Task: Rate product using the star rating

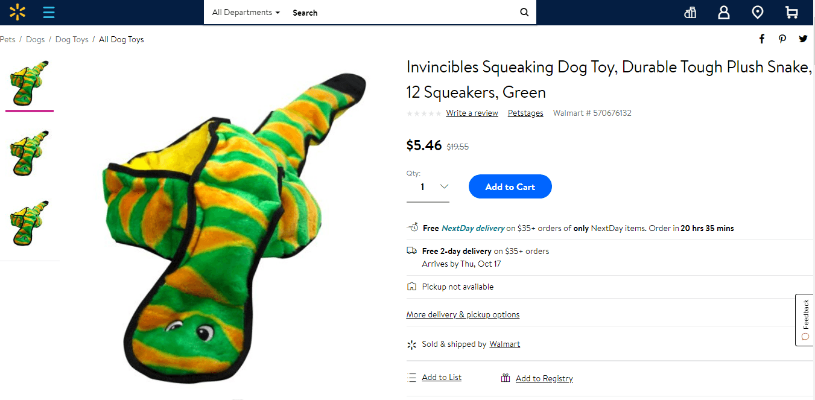Action: [x=423, y=113]
